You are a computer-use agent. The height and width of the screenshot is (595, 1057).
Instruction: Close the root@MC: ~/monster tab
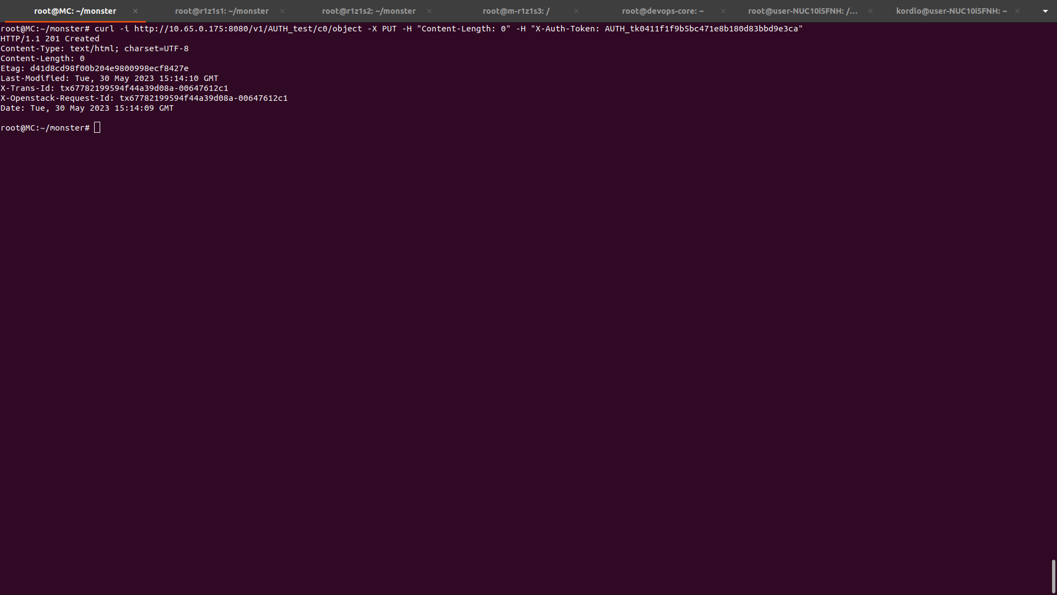coord(135,11)
